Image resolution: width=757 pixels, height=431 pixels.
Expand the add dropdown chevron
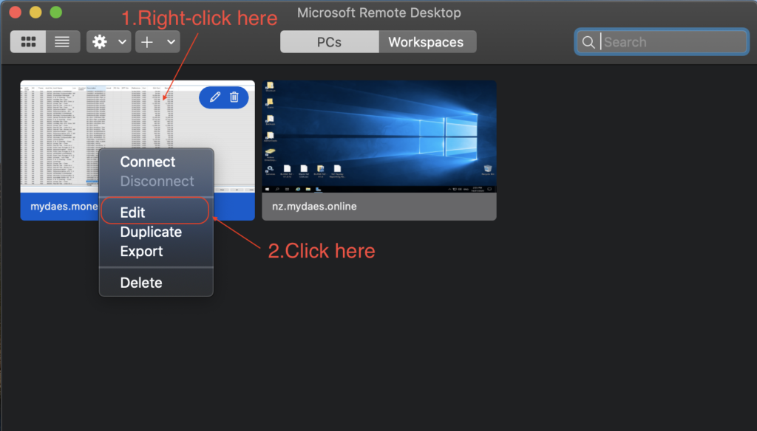171,42
